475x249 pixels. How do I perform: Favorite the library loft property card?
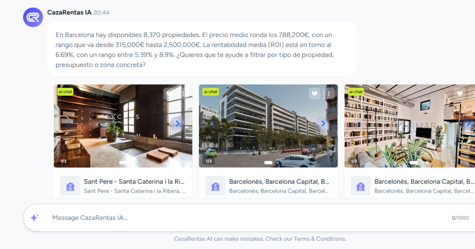(x=460, y=93)
